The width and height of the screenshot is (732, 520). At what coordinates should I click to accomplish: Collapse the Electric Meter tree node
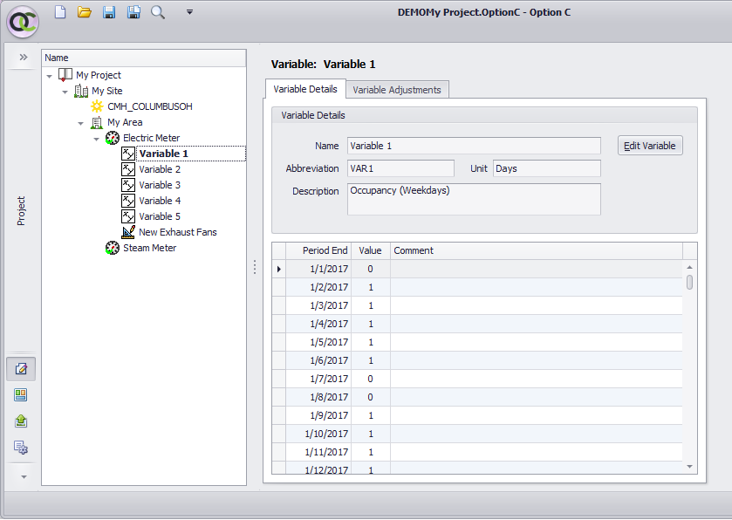pos(96,139)
